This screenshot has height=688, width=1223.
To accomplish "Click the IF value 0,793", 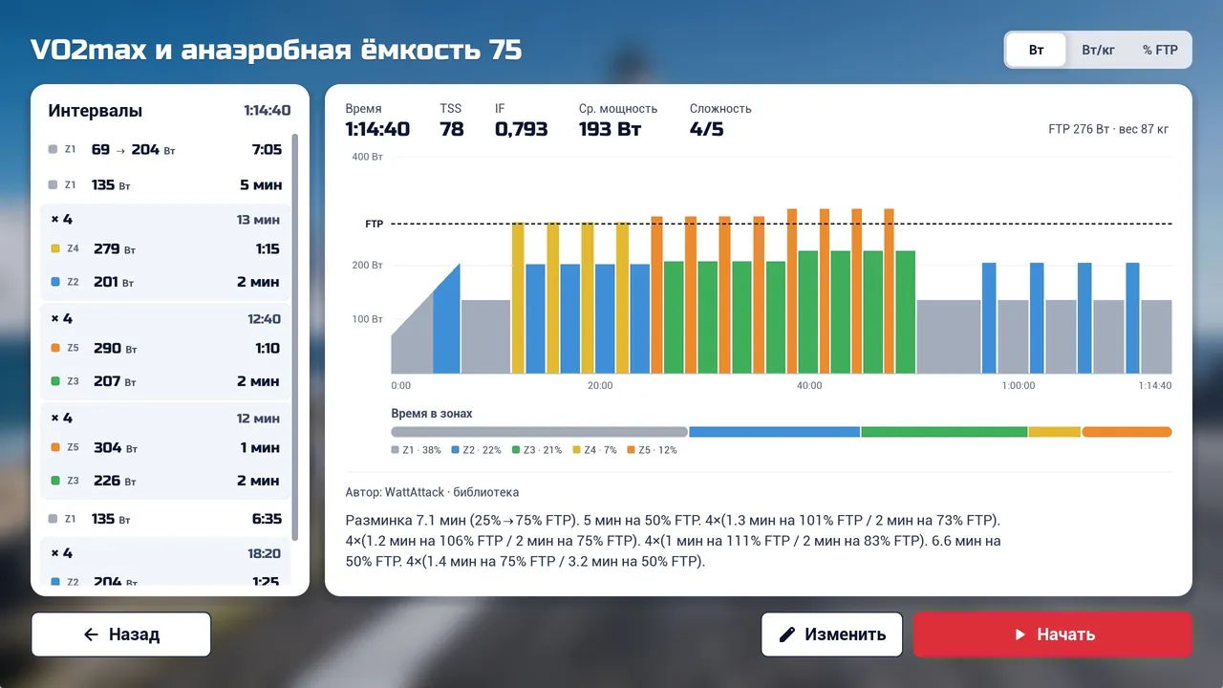I will [522, 129].
